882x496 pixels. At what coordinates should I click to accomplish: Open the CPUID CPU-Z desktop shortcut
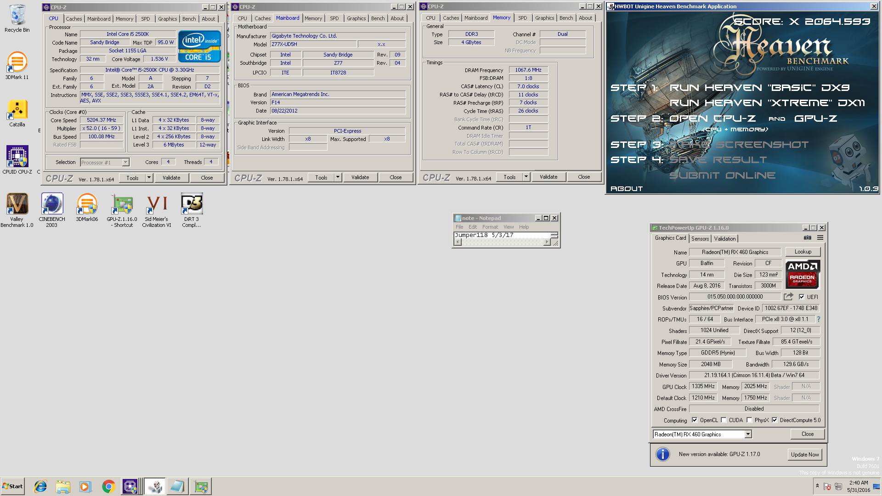click(x=17, y=160)
